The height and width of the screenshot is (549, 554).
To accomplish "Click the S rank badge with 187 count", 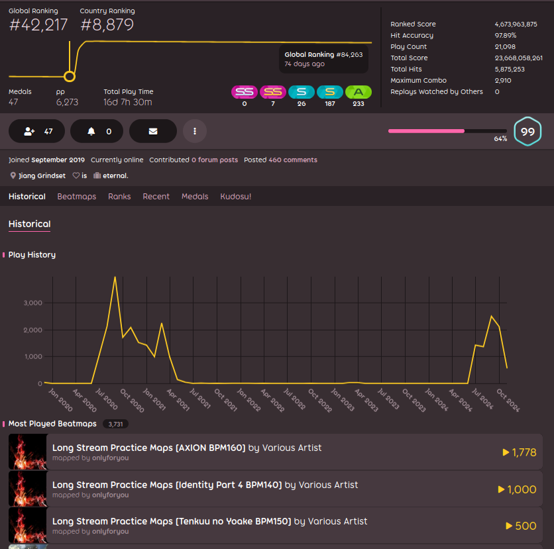I will point(329,92).
